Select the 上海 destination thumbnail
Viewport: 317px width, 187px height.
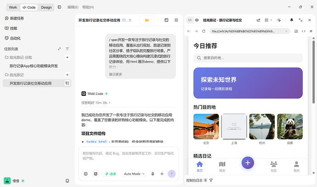click(234, 127)
